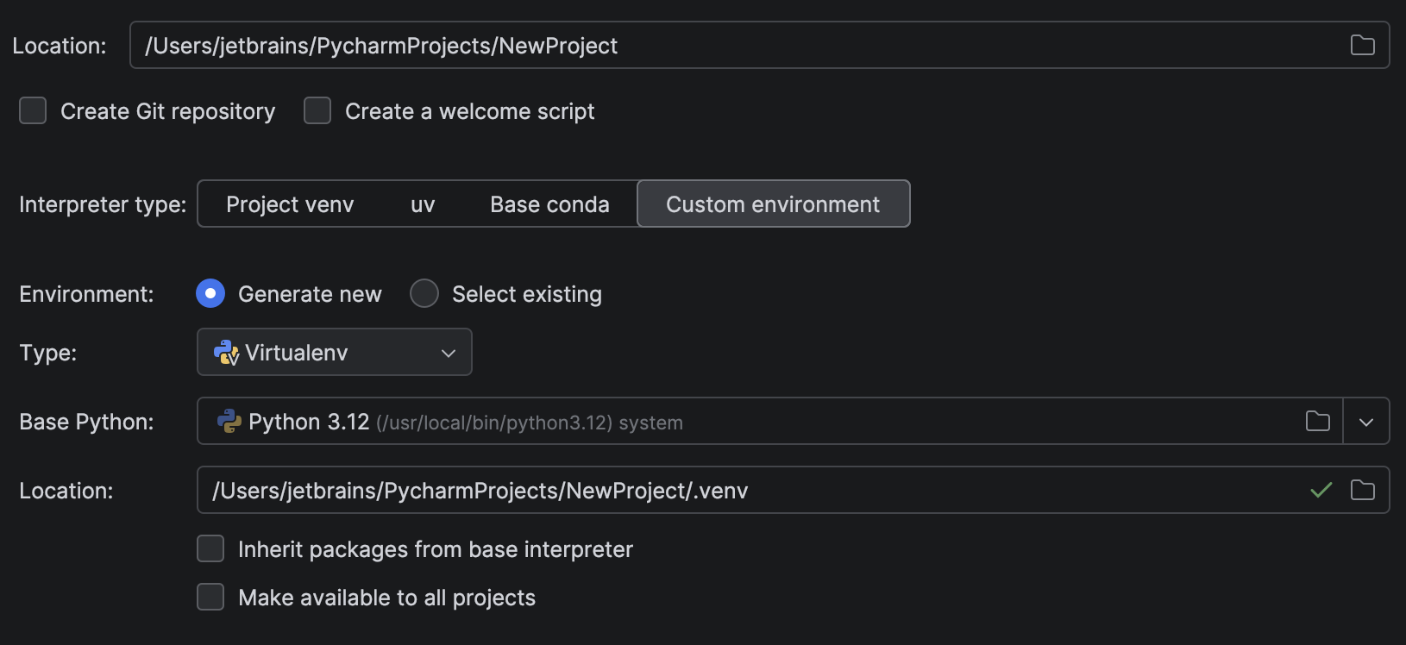Expand the Base Python interpreter list
This screenshot has height=645, width=1406.
1367,421
